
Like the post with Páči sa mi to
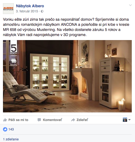point(16,120)
